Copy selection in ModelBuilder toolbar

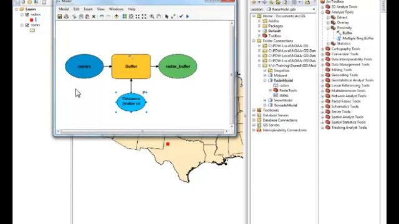tap(81, 17)
